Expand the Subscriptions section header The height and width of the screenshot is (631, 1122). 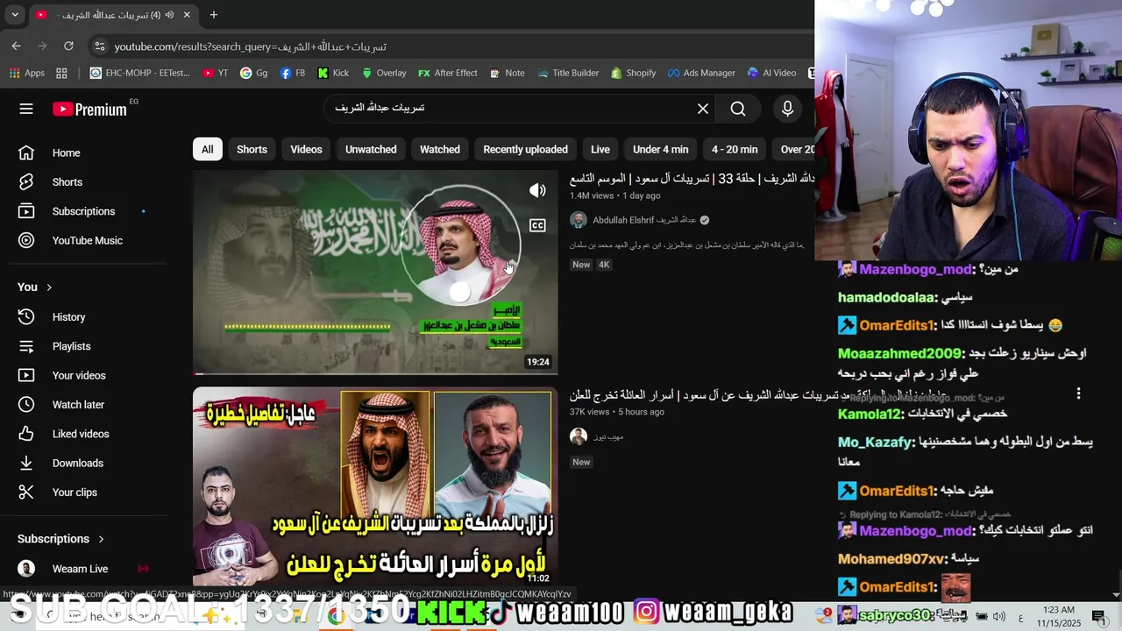60,539
